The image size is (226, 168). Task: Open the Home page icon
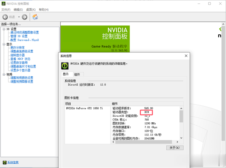(x=35, y=17)
